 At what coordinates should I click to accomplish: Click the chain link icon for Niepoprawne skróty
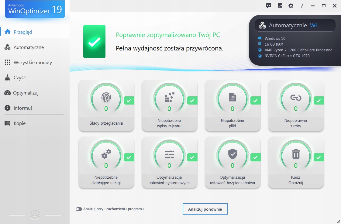pyautogui.click(x=296, y=98)
